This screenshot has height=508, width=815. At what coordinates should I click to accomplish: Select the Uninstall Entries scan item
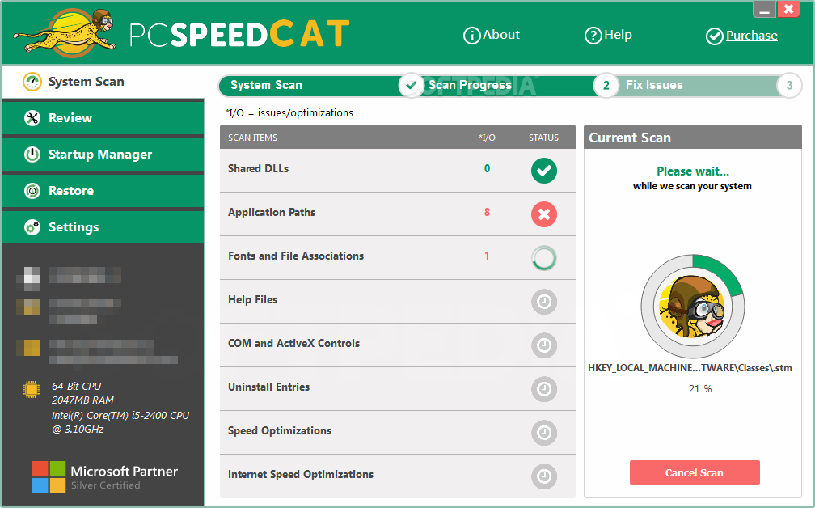(398, 389)
